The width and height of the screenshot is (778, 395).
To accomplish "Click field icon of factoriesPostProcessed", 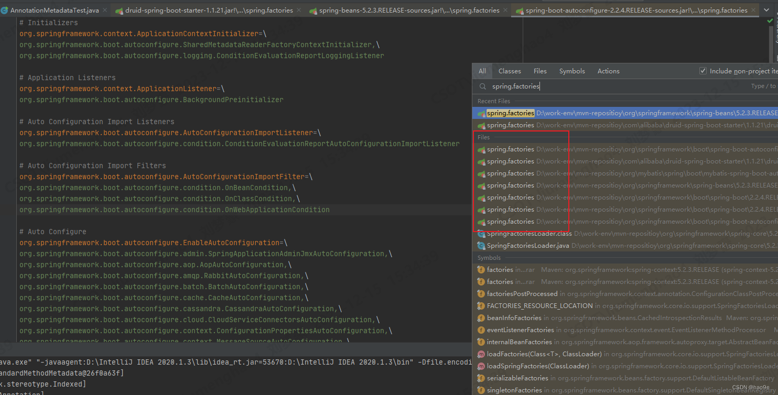I will click(x=481, y=294).
